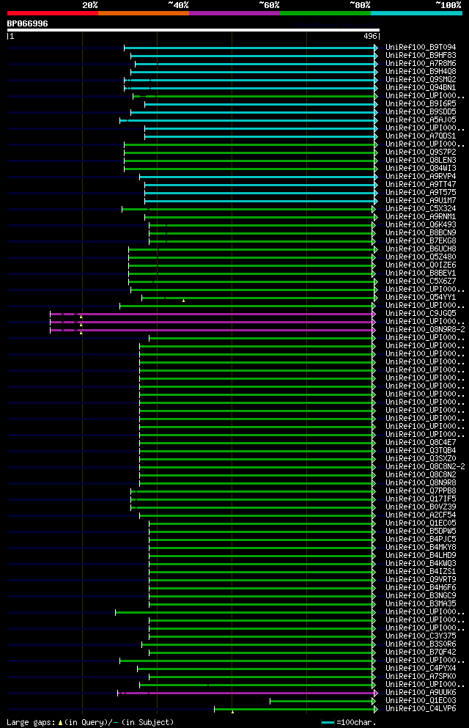Screen dimensions: 469x728
Task: Click the arrowhead ending the UniRef100_A9RNM1 alignment
Action: 376,217
